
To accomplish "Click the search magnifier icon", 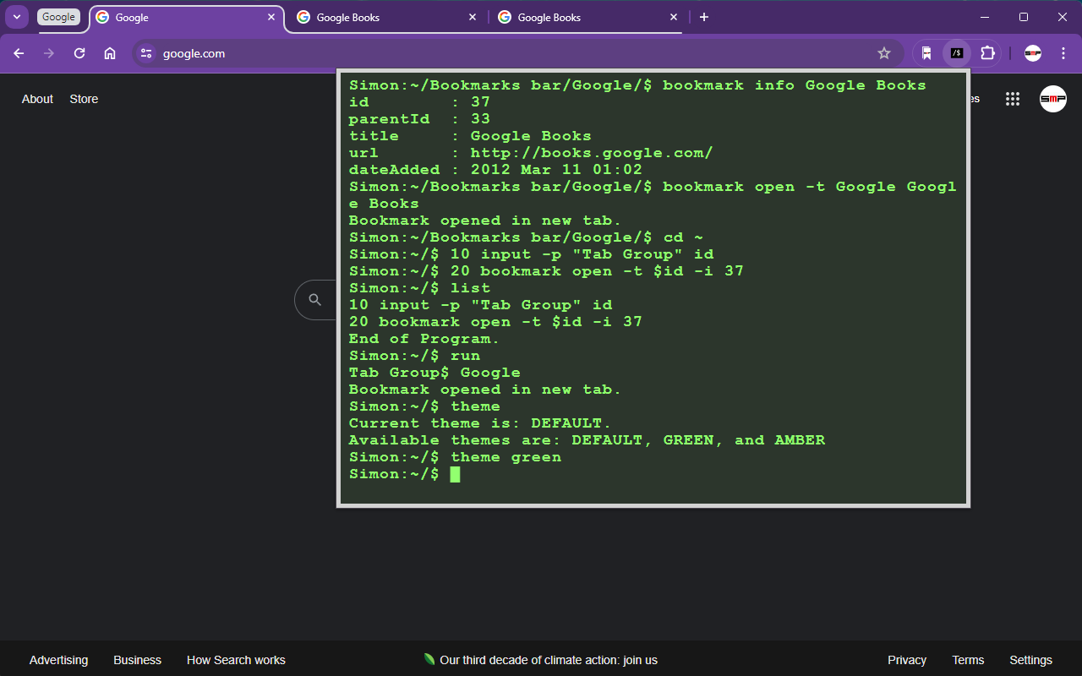I will point(315,300).
